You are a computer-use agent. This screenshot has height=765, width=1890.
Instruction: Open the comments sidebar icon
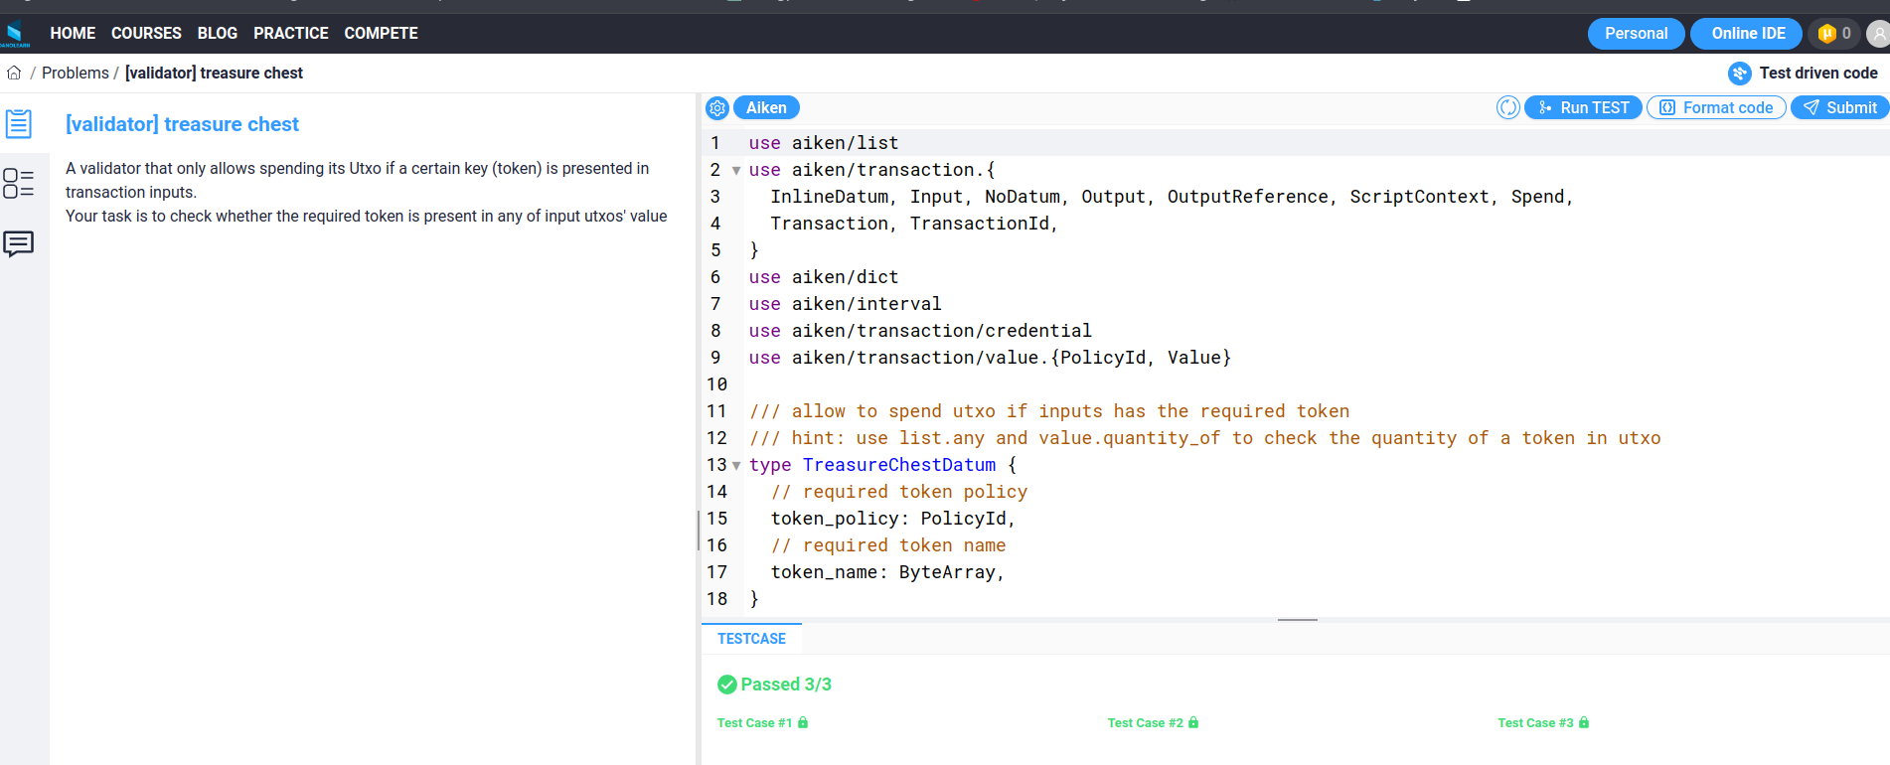click(x=19, y=243)
